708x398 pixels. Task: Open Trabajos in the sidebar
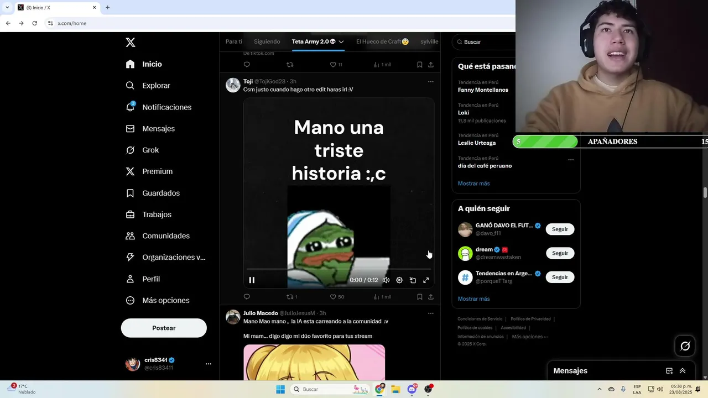[148, 214]
